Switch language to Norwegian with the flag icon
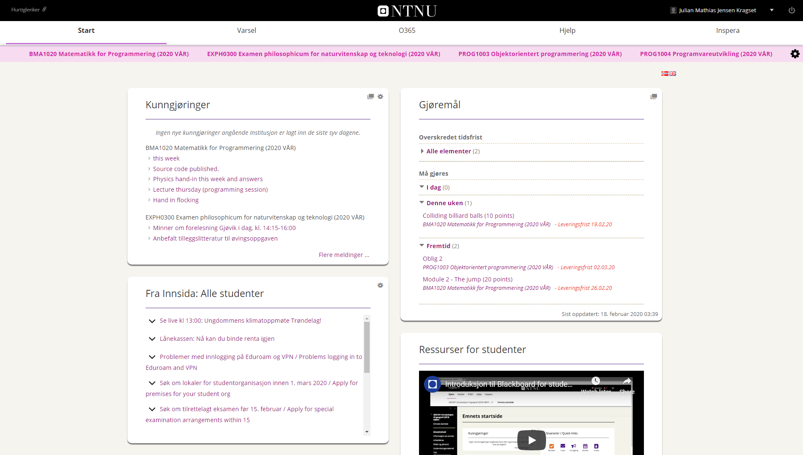 click(665, 73)
